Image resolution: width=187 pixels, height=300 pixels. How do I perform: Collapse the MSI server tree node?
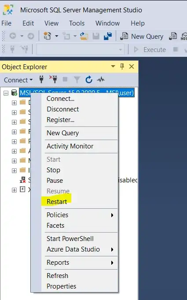click(x=6, y=93)
